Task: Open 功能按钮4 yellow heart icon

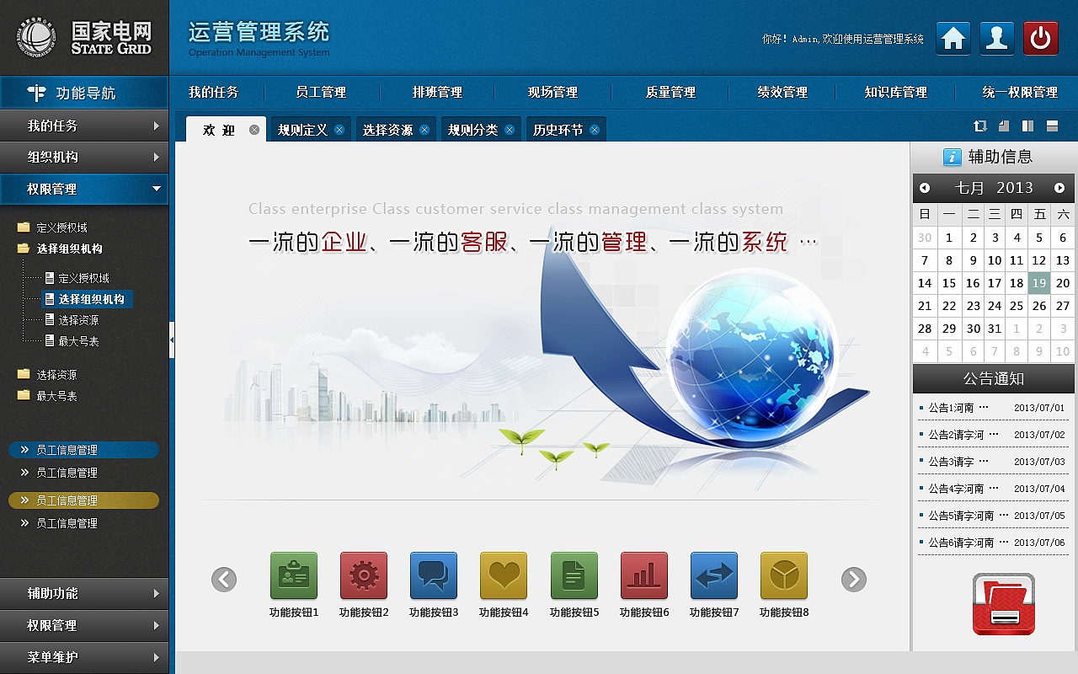Action: (504, 575)
